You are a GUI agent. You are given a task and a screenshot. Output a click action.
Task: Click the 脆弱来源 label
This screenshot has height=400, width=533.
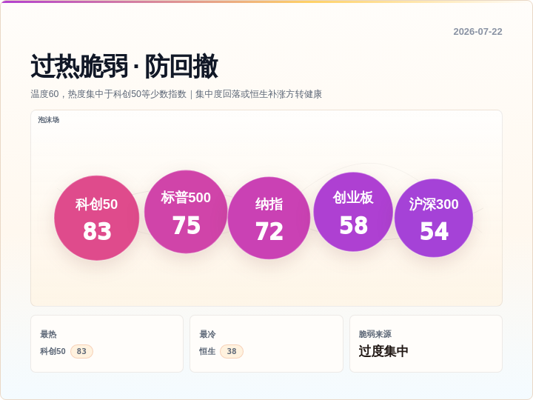[375, 334]
